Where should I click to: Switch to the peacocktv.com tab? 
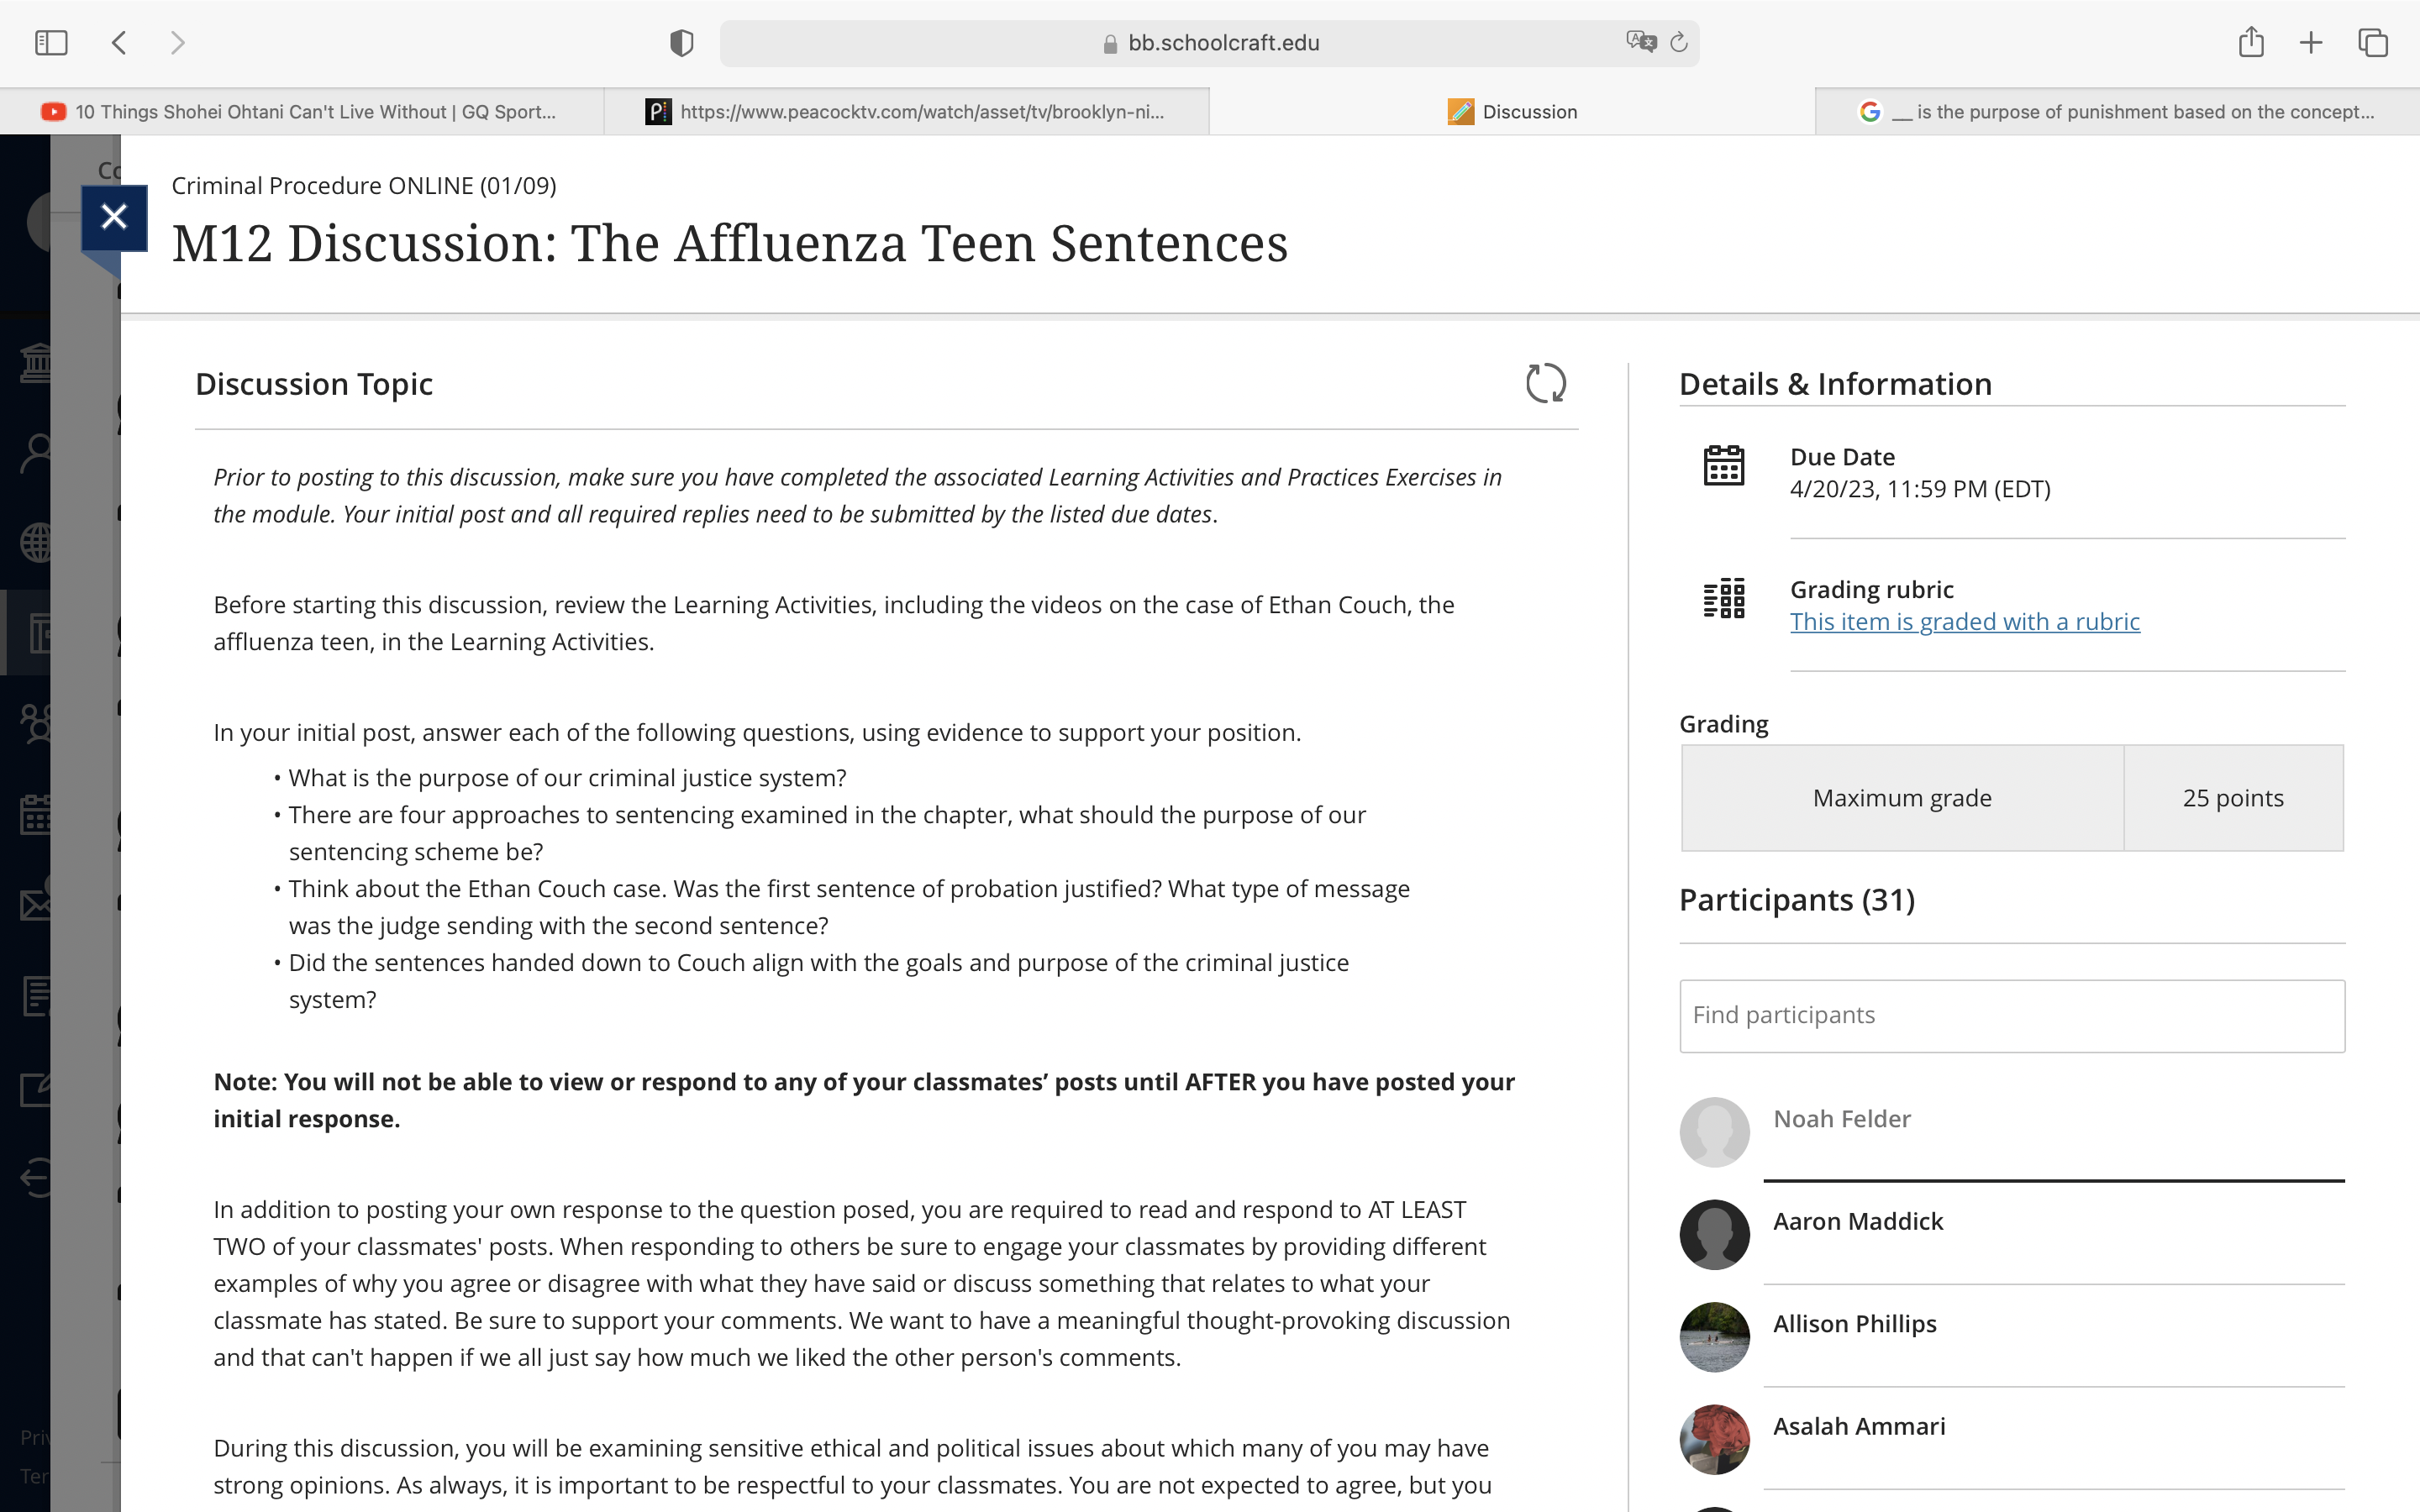click(907, 112)
